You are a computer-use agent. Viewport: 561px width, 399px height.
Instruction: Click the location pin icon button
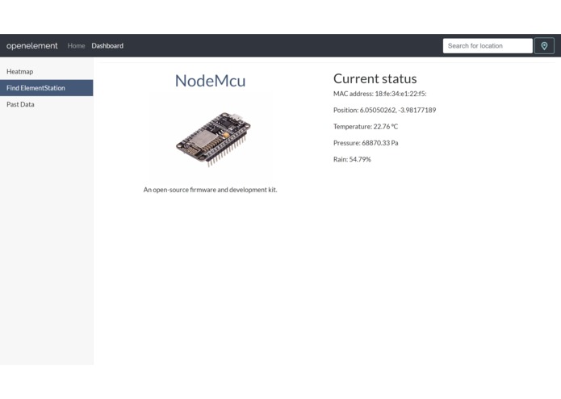(x=544, y=46)
